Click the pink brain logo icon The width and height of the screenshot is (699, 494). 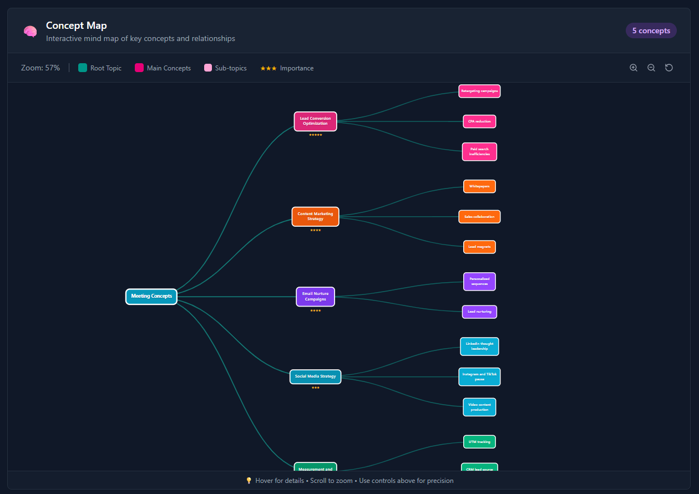(30, 31)
